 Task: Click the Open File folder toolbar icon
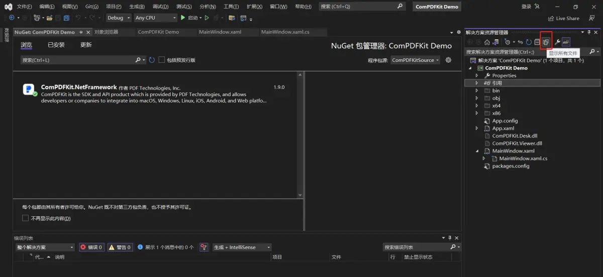tap(49, 18)
